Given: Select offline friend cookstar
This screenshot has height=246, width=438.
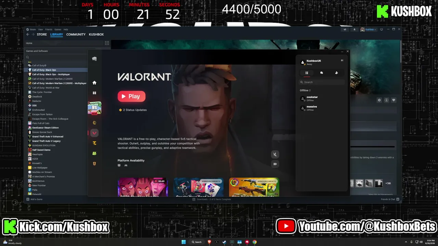Looking at the screenshot, I should 322,99.
